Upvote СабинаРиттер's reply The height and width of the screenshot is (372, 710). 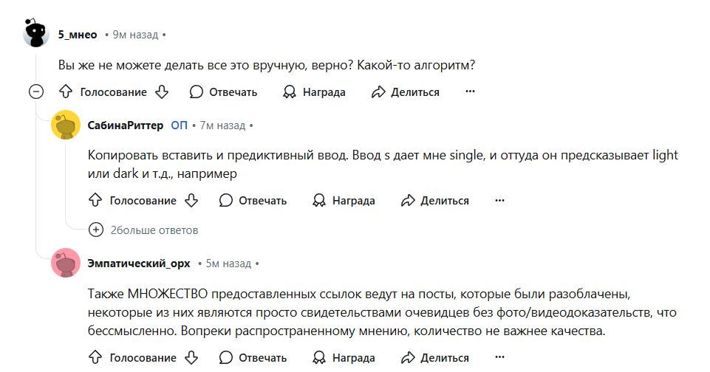(95, 201)
